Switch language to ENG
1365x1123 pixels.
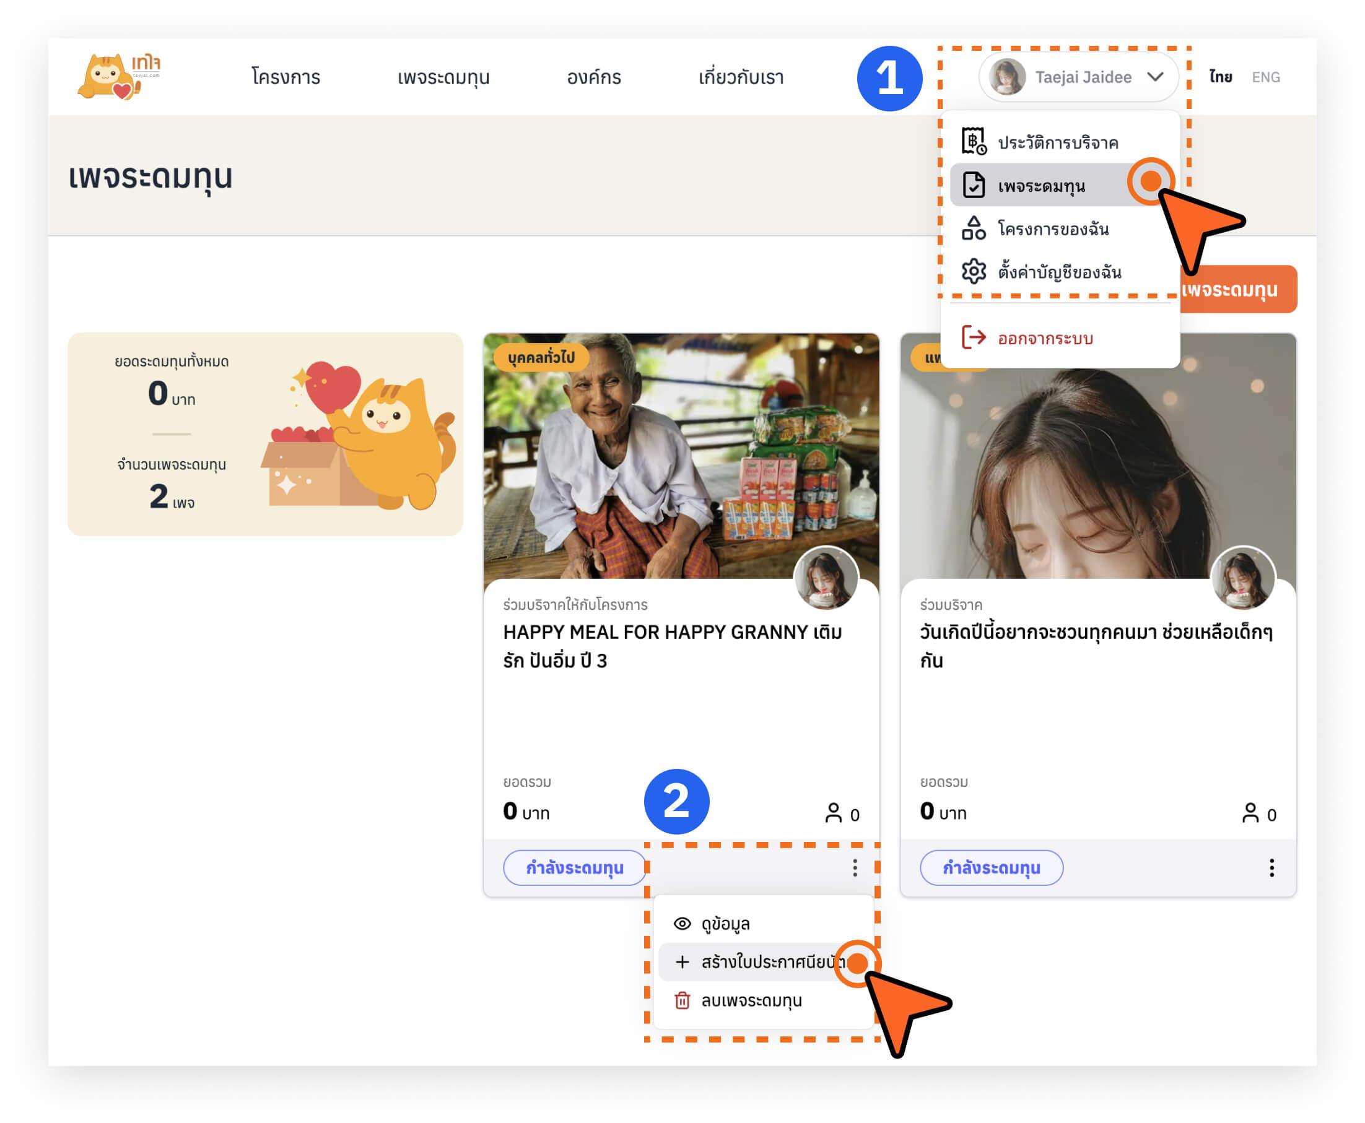coord(1265,77)
